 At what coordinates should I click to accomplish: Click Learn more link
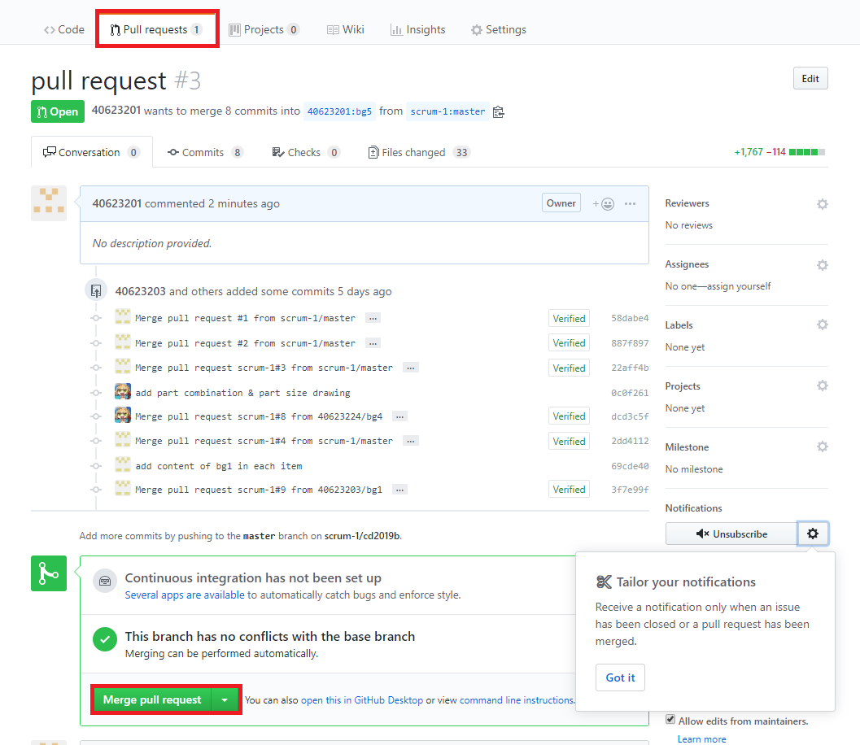(701, 739)
